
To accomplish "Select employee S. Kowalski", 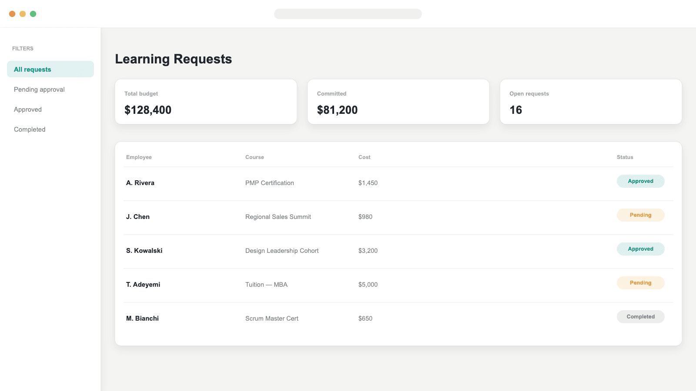I will [x=144, y=251].
